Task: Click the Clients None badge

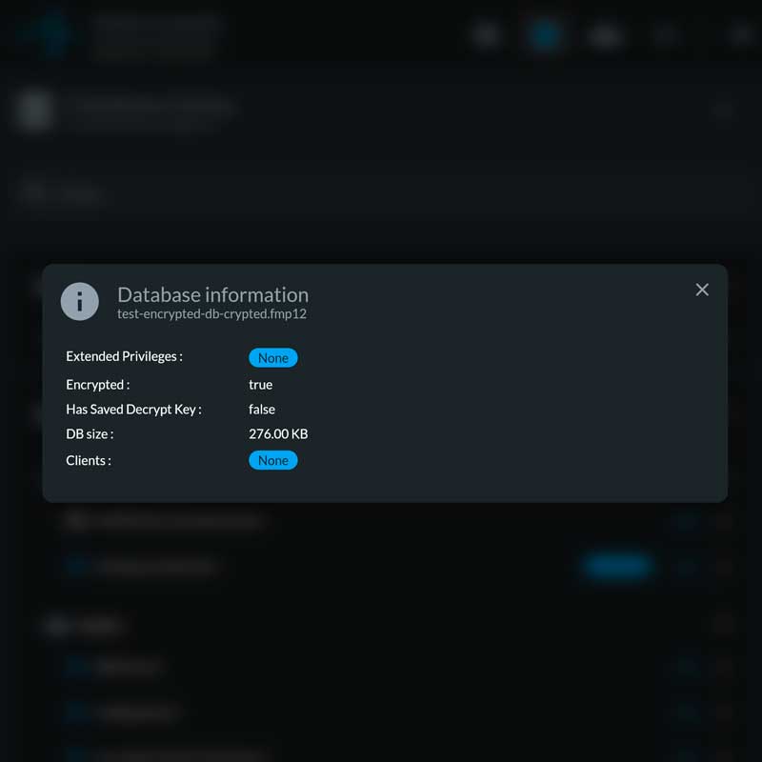Action: [272, 460]
